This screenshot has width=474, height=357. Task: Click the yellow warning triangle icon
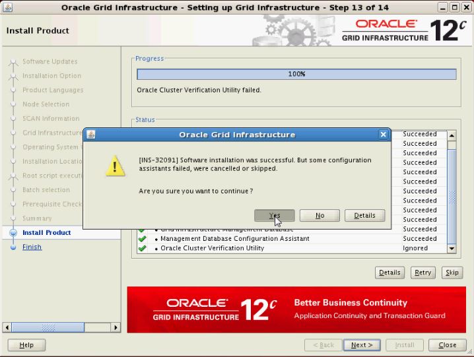(115, 166)
